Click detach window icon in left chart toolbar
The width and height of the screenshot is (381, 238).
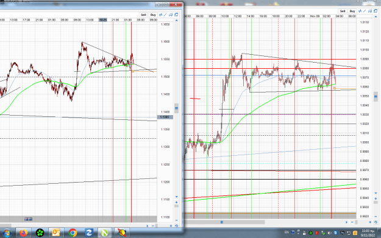[x=176, y=15]
